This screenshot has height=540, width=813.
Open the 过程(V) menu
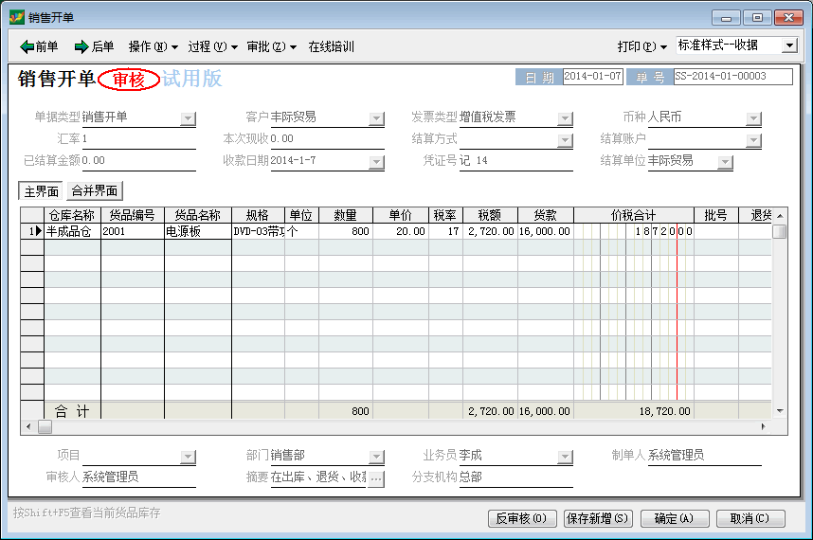click(x=212, y=46)
